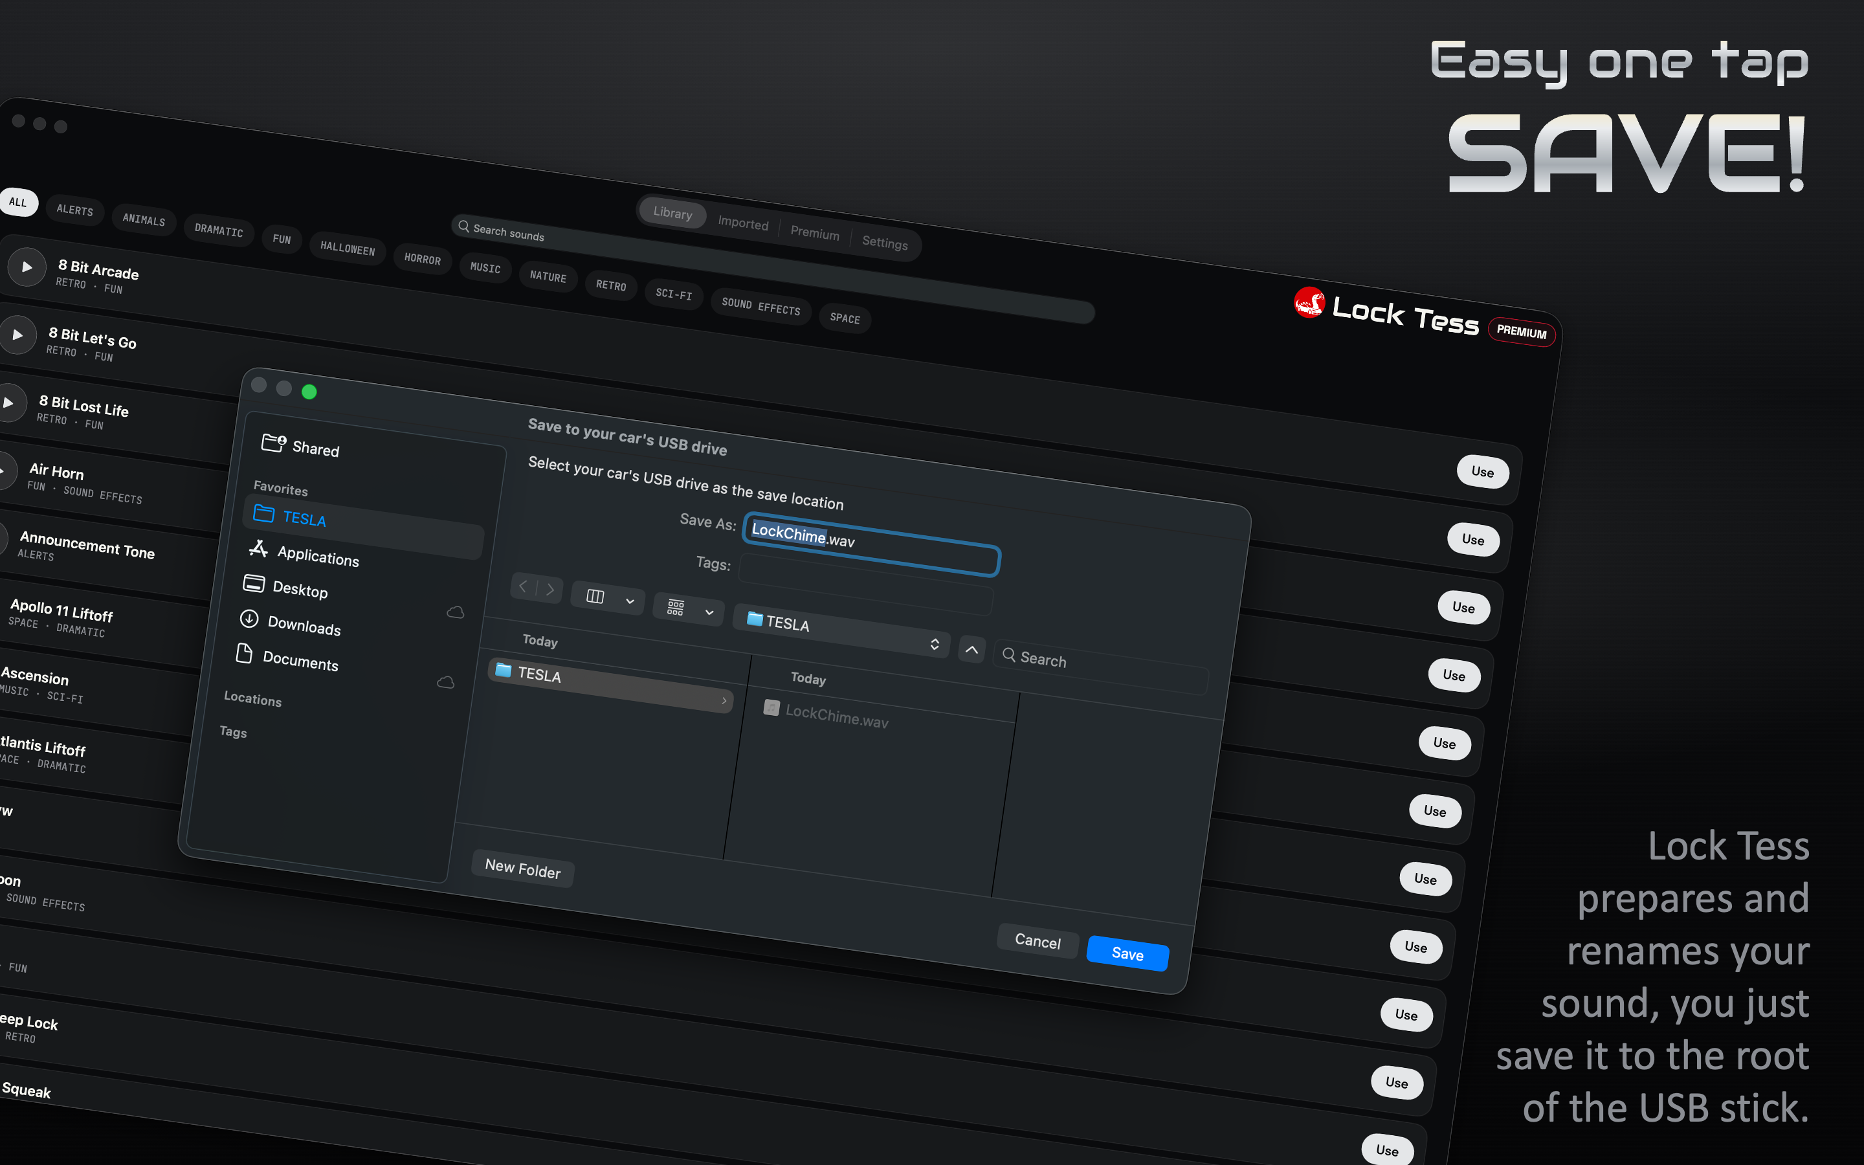Click in the Save As filename field
1864x1165 pixels.
pos(871,544)
